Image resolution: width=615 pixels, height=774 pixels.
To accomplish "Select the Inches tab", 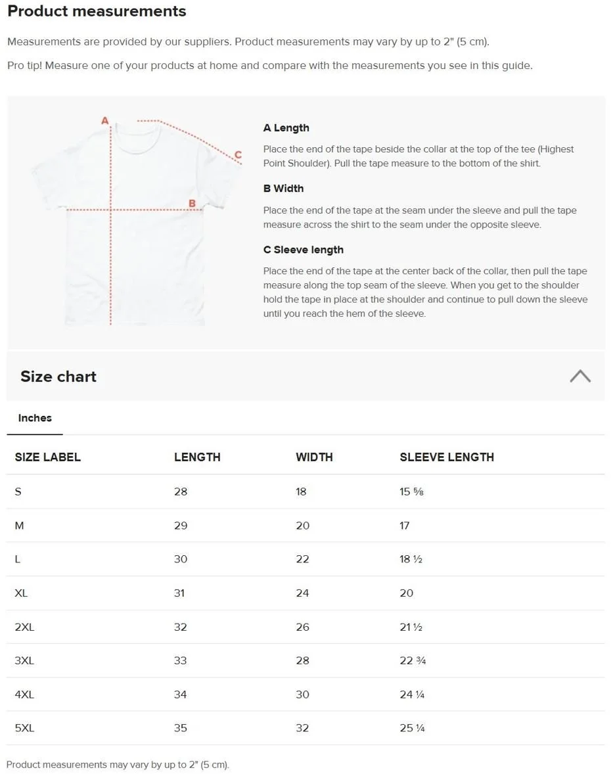I will coord(35,418).
